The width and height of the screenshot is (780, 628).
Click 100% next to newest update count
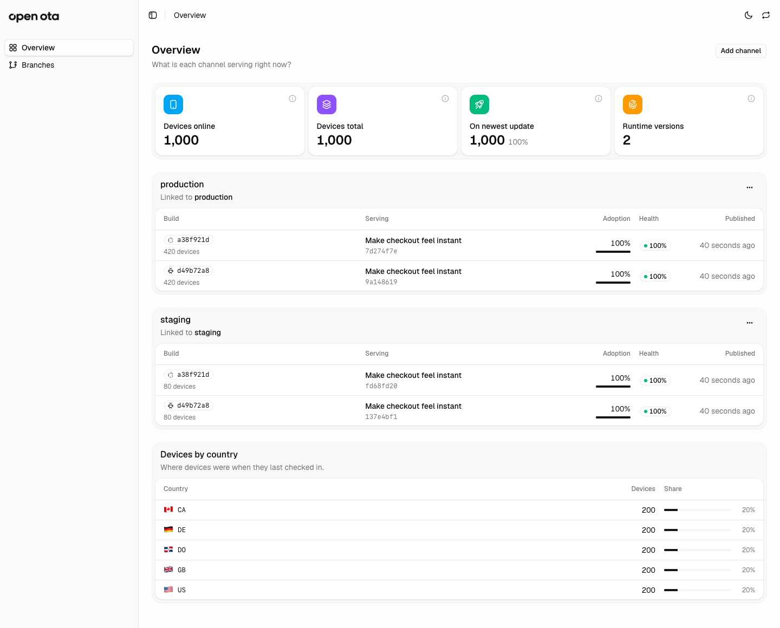[518, 142]
